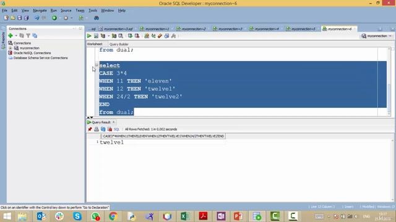Open Chrome from the taskbar
This screenshot has height=222, width=396.
point(113,216)
